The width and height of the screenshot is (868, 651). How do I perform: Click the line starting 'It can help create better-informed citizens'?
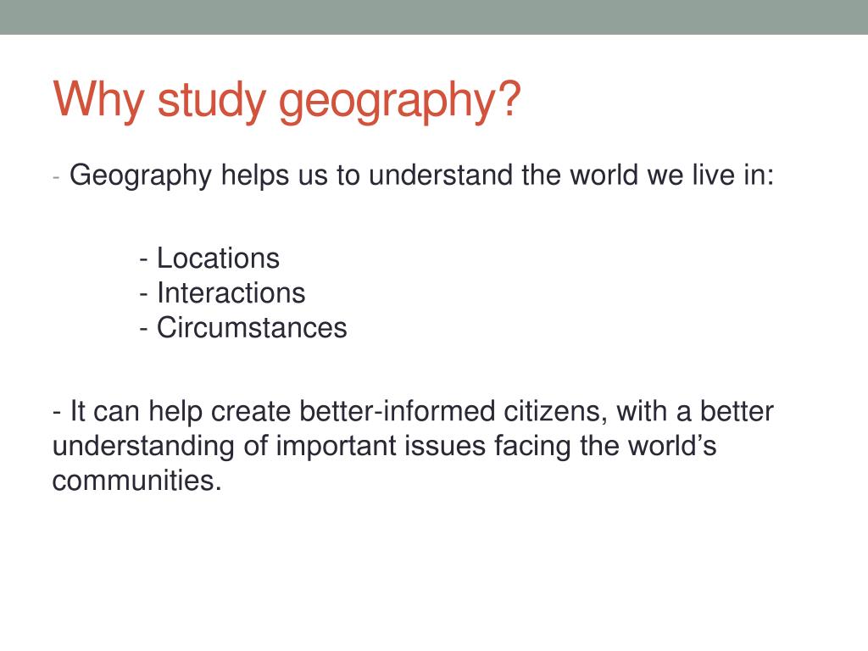pyautogui.click(x=413, y=413)
